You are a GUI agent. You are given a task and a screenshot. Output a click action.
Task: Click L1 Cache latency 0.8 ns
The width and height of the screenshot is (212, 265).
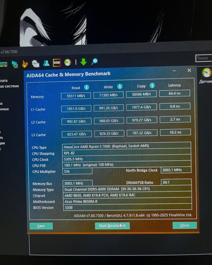pos(175,106)
